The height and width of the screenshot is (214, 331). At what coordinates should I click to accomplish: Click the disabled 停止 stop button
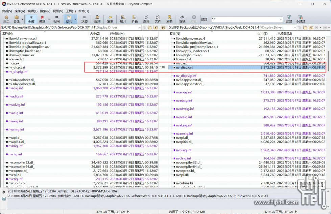[x=194, y=19]
